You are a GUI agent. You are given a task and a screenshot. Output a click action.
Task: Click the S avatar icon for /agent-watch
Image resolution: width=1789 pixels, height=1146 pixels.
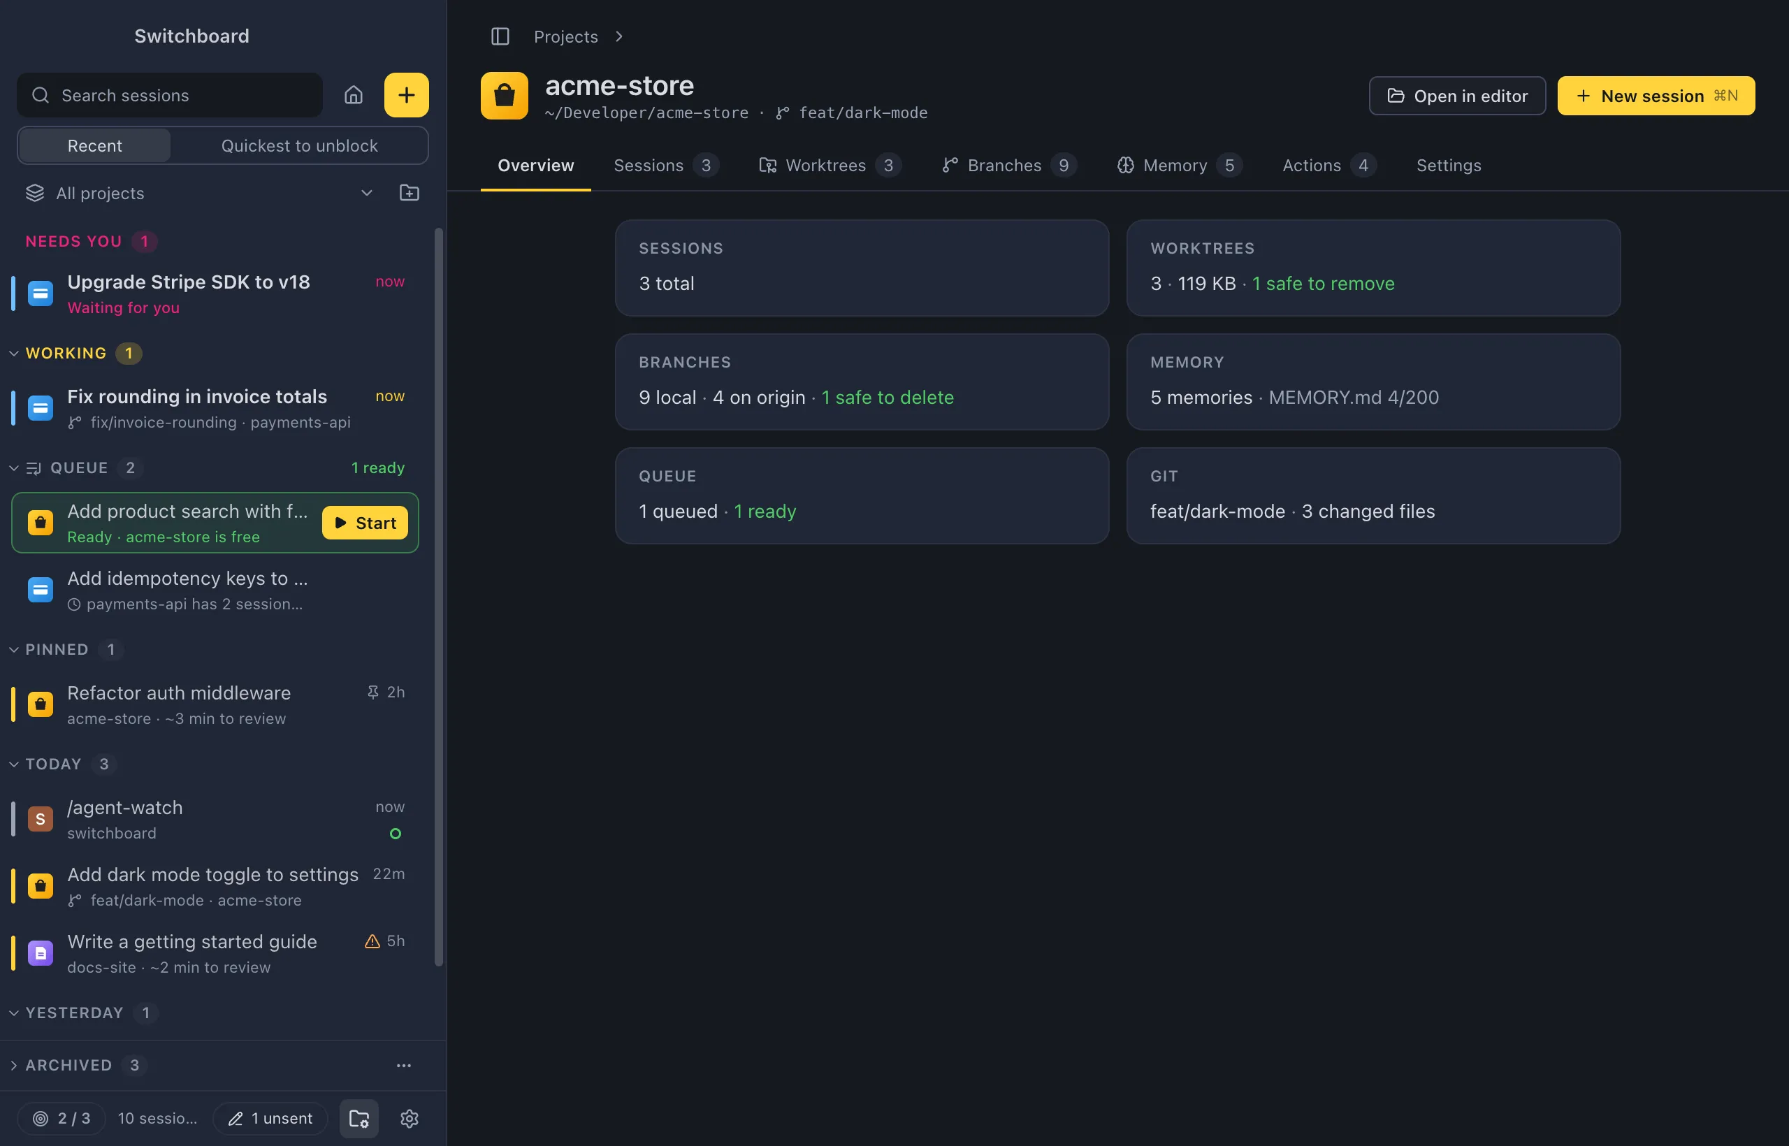pos(41,819)
